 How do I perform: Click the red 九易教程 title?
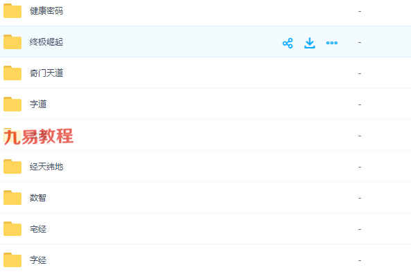[x=39, y=136]
